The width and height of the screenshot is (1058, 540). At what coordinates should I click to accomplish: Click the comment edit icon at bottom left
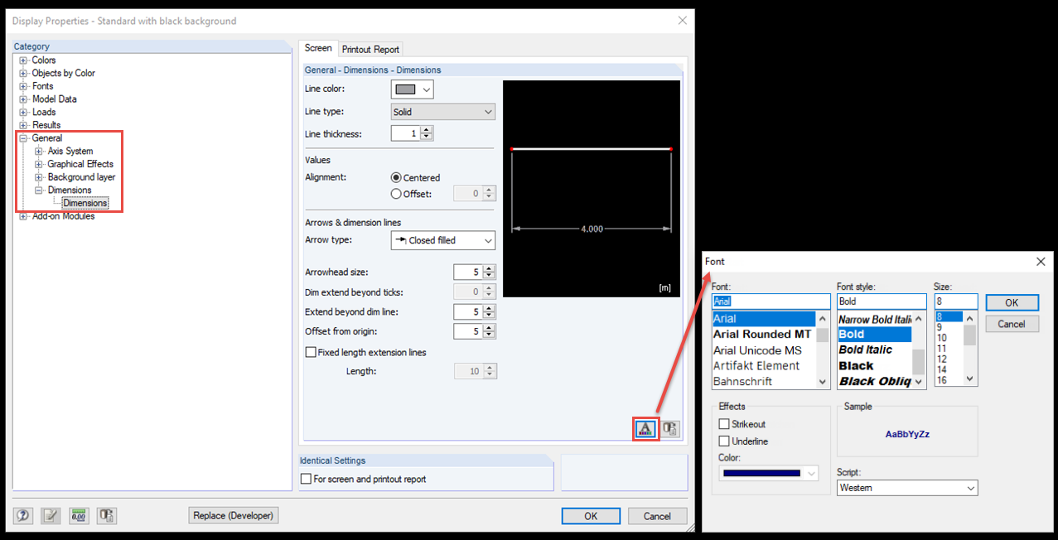(50, 515)
